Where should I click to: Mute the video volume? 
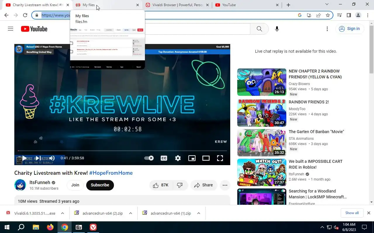click(52, 158)
